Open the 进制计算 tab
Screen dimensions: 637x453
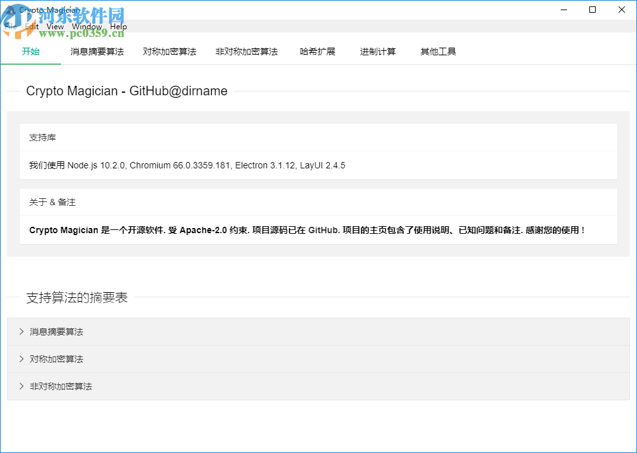[377, 51]
